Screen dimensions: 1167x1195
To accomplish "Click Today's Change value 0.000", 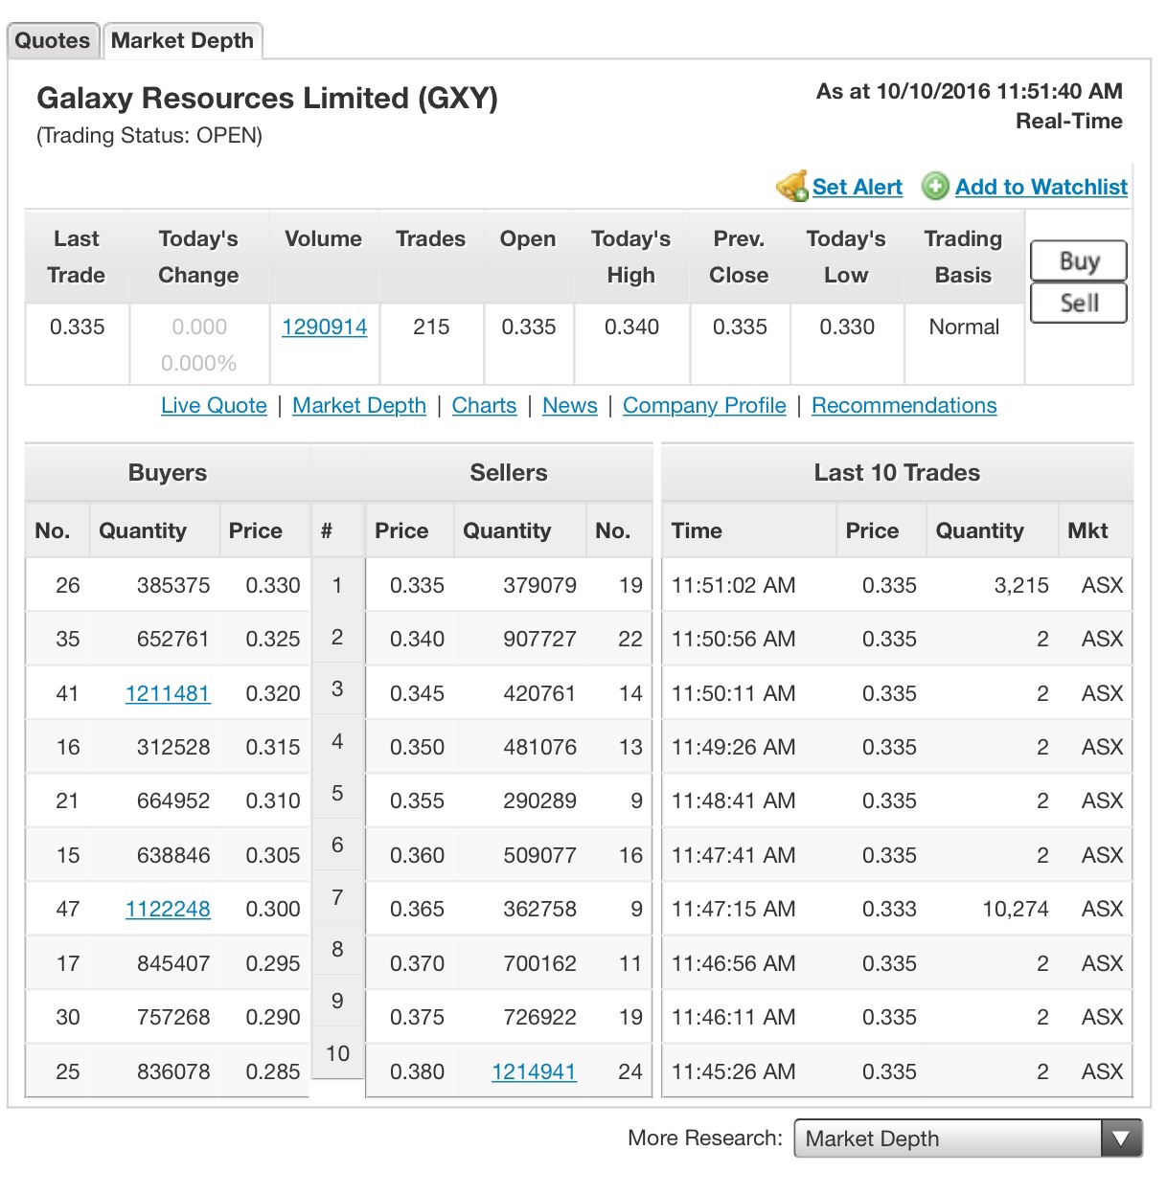I will 199,327.
